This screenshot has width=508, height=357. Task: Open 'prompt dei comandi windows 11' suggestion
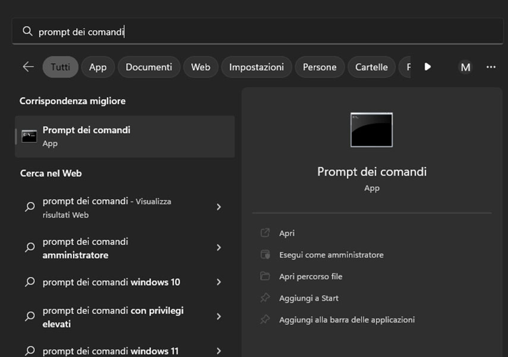[125, 351]
